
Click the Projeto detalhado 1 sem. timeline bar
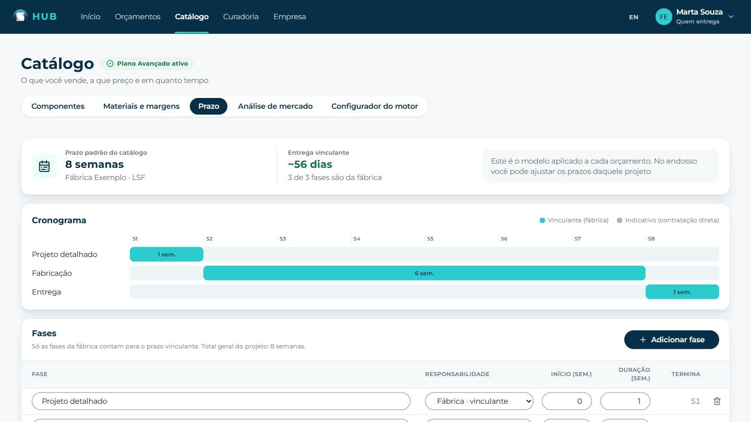tap(167, 255)
